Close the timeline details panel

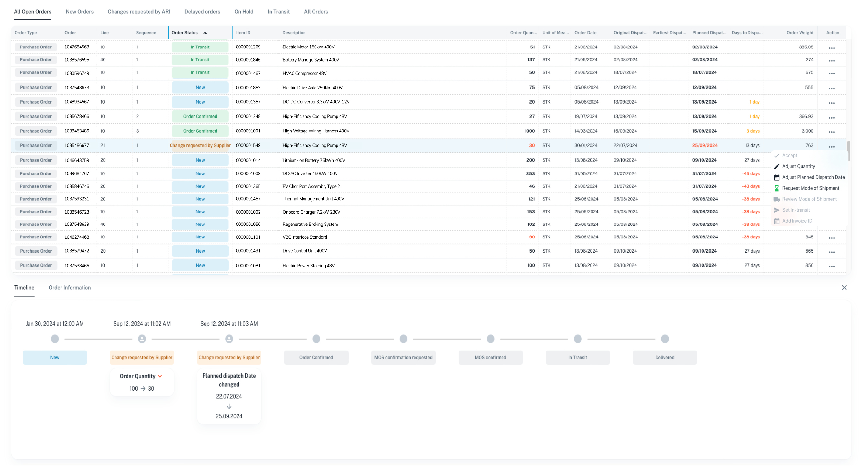844,288
